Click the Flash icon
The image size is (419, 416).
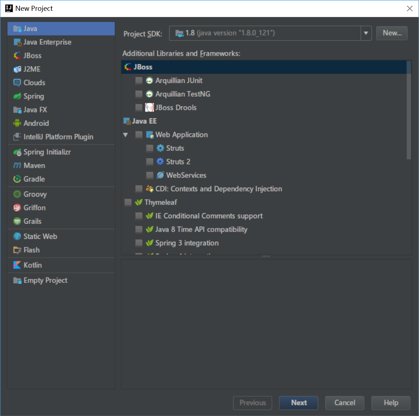click(x=17, y=250)
